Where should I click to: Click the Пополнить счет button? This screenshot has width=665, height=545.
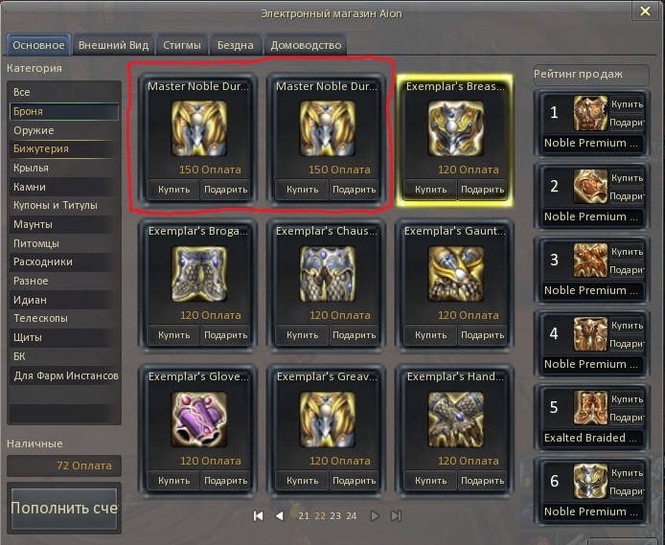click(64, 508)
